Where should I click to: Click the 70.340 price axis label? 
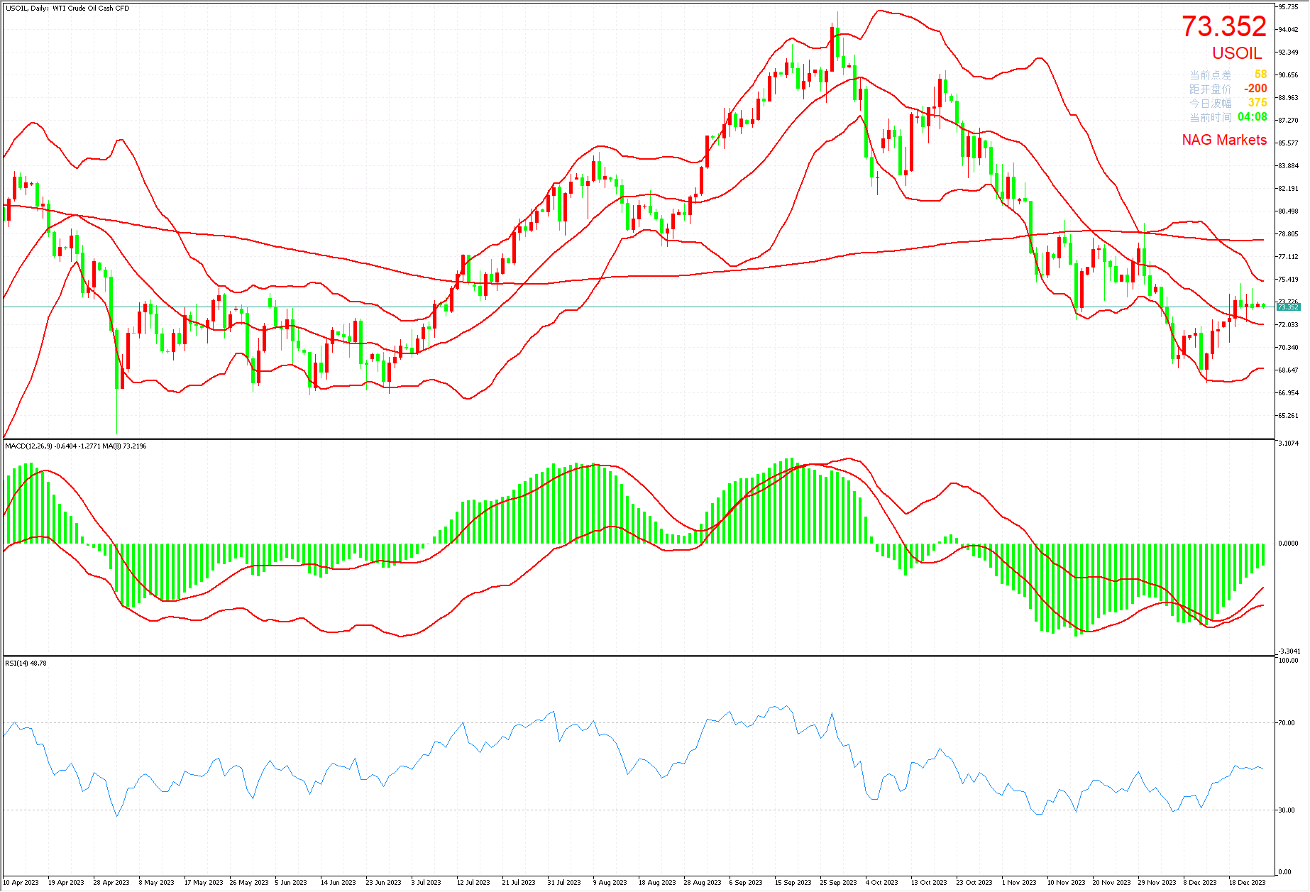tap(1288, 348)
